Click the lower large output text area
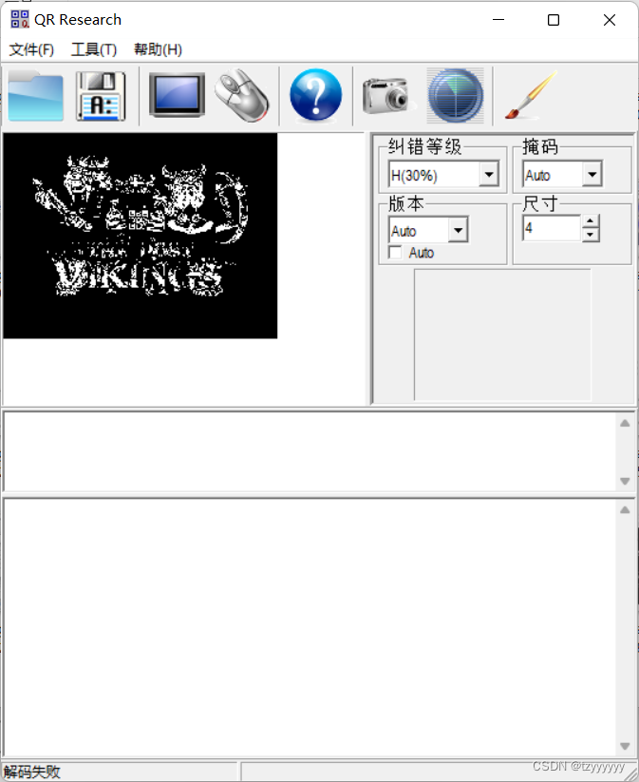Image resolution: width=639 pixels, height=782 pixels. tap(310, 627)
